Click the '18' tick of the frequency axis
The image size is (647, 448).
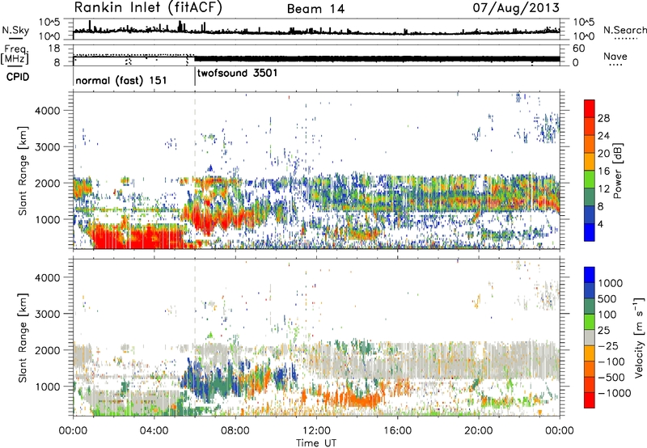pyautogui.click(x=54, y=49)
